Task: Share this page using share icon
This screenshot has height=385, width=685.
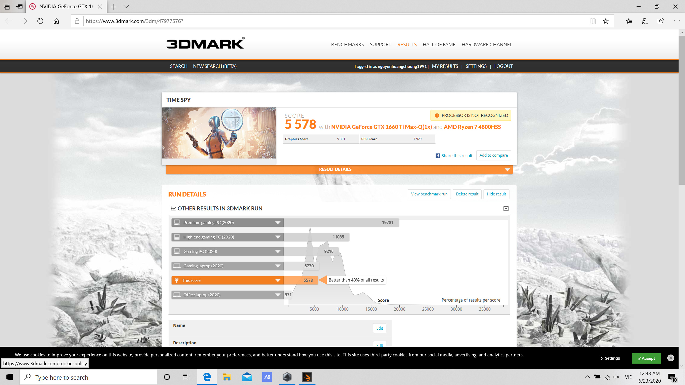Action: click(x=661, y=21)
